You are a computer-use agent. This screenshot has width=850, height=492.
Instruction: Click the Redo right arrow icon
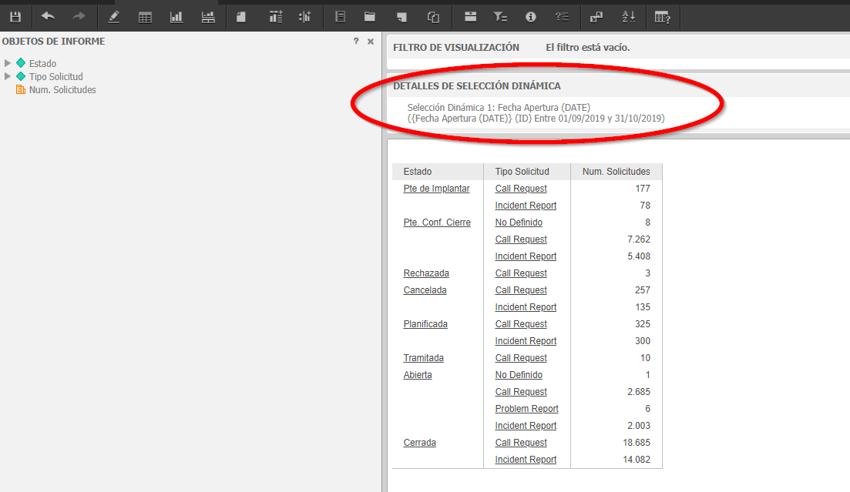pyautogui.click(x=79, y=16)
